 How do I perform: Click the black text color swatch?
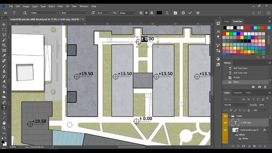pos(159,13)
